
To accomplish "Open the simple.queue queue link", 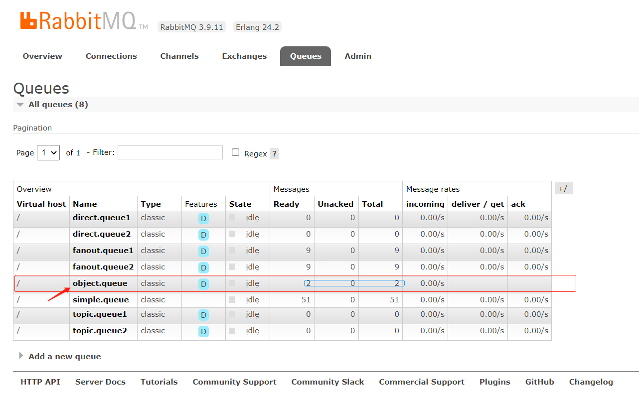I will pos(101,300).
